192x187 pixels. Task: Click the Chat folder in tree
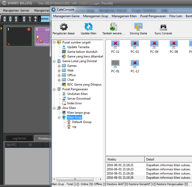[x=70, y=80]
